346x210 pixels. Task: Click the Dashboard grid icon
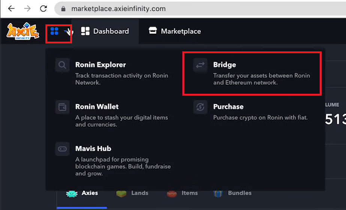85,31
